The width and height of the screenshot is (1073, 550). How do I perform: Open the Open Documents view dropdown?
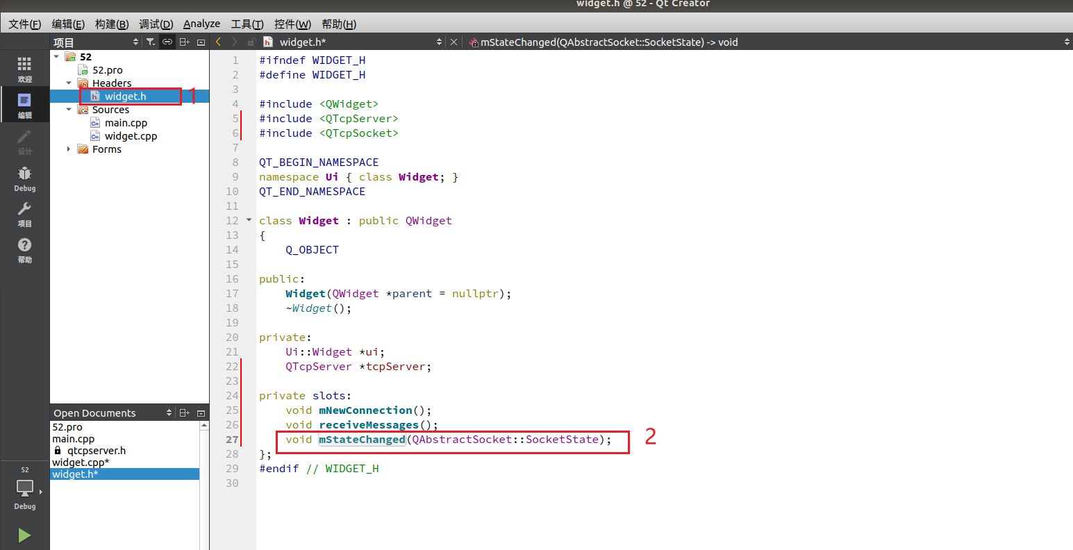[x=169, y=412]
